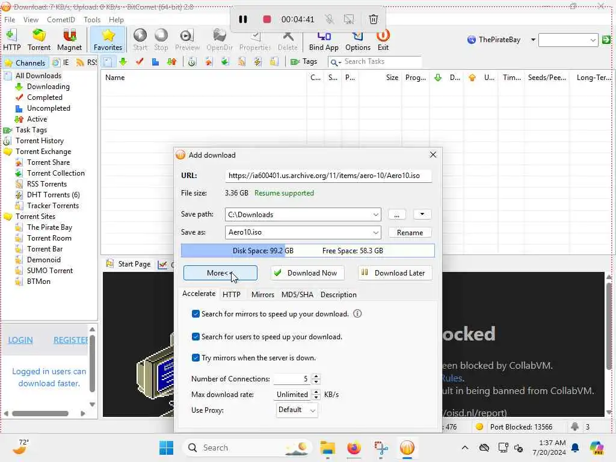
Task: Open the View menu
Action: 31,20
